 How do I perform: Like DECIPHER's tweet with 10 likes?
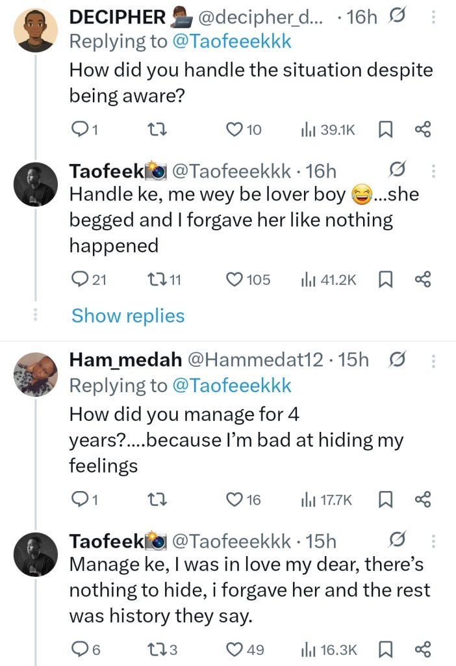pos(234,130)
